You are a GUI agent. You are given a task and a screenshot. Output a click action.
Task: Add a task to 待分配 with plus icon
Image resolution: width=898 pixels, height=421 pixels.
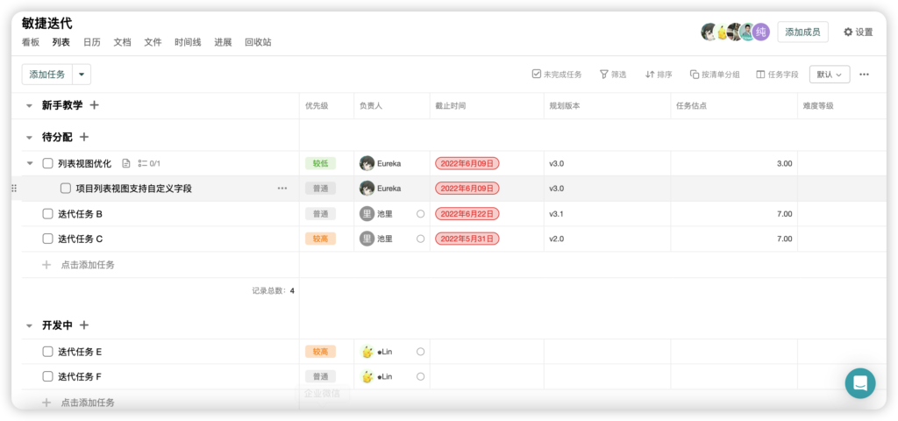click(85, 137)
